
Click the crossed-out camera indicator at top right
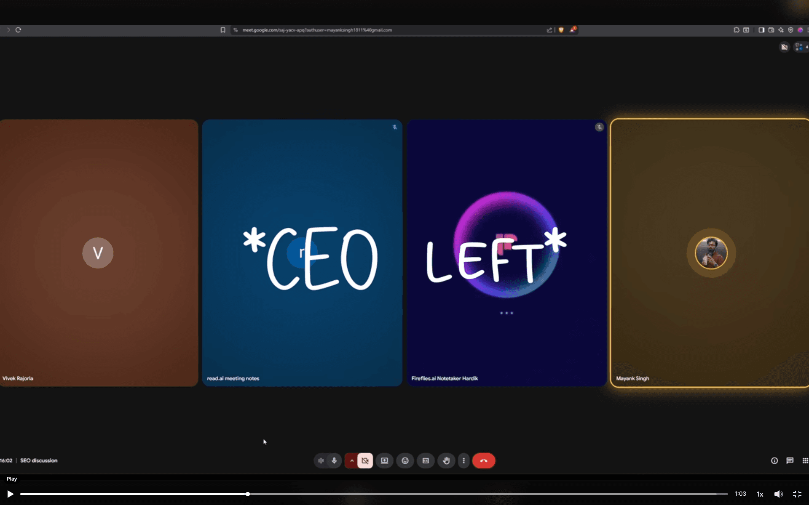point(784,47)
